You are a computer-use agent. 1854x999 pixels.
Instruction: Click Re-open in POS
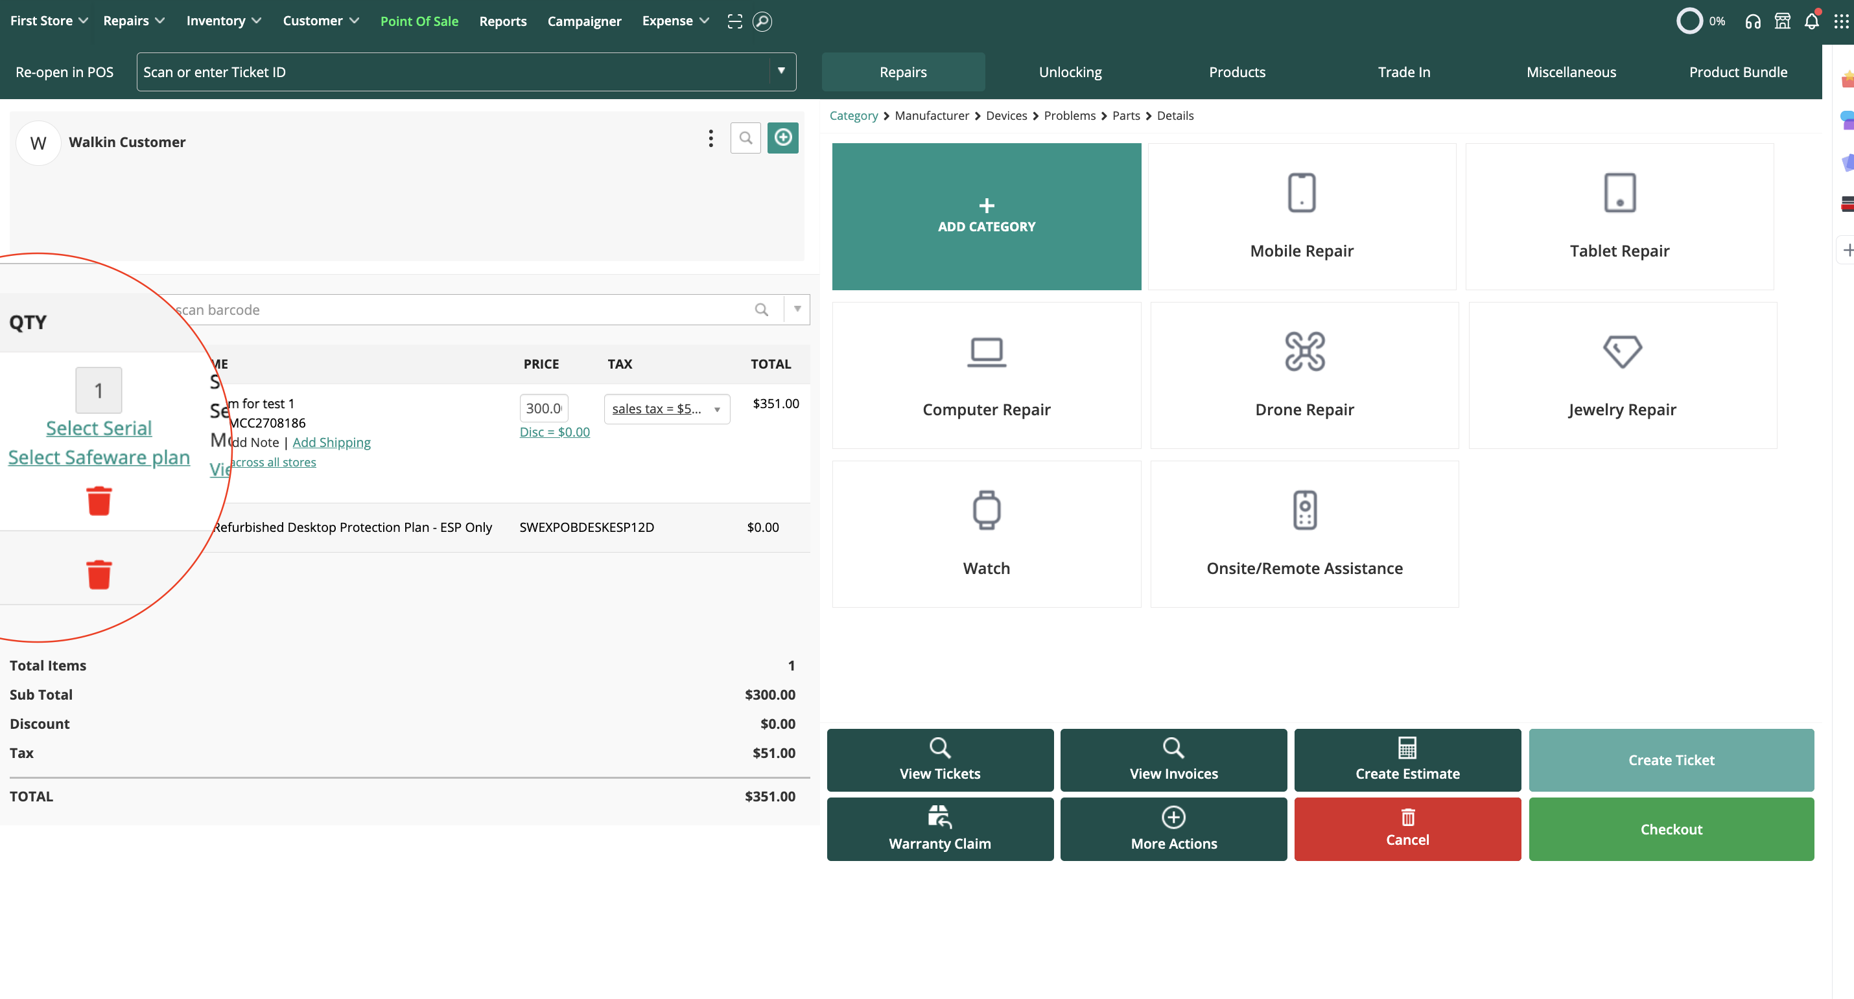pos(65,71)
